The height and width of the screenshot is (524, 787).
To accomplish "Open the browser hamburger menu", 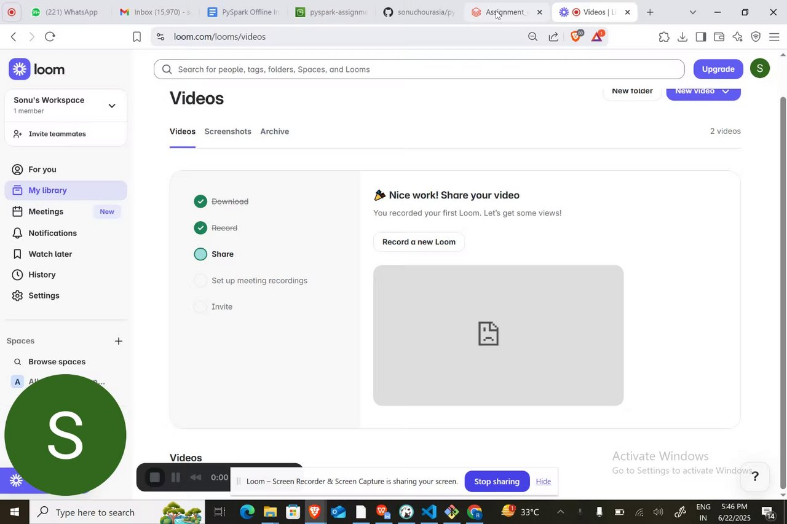I will [x=774, y=37].
